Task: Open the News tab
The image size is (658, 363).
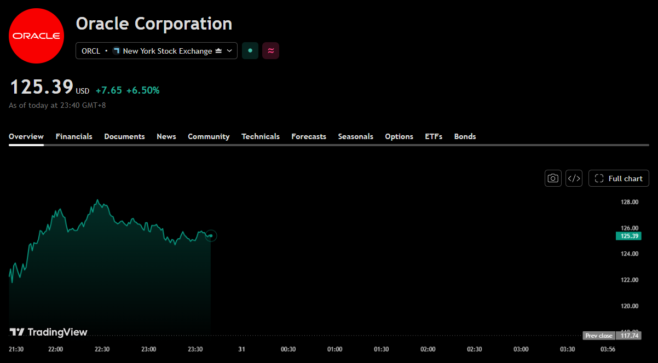Action: (x=166, y=136)
